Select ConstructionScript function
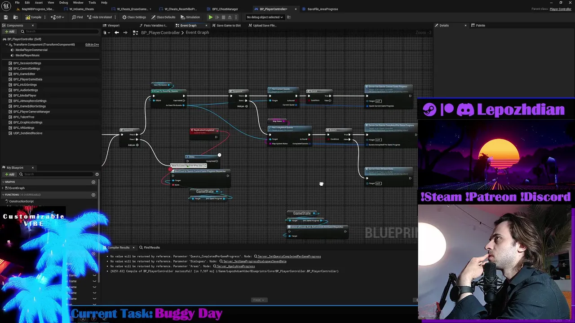The width and height of the screenshot is (575, 323). tap(21, 201)
